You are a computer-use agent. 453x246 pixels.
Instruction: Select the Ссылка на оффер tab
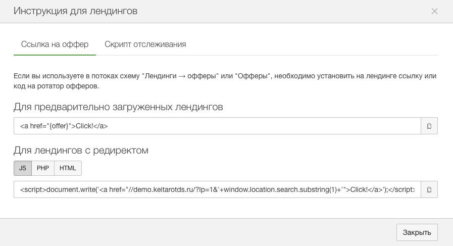(x=55, y=44)
